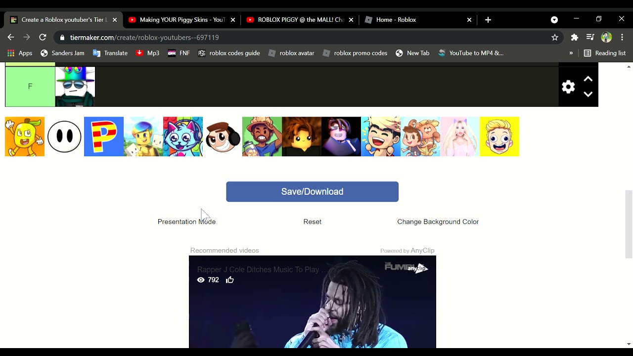The image size is (633, 356).
Task: Open F tier row settings gear
Action: click(568, 87)
